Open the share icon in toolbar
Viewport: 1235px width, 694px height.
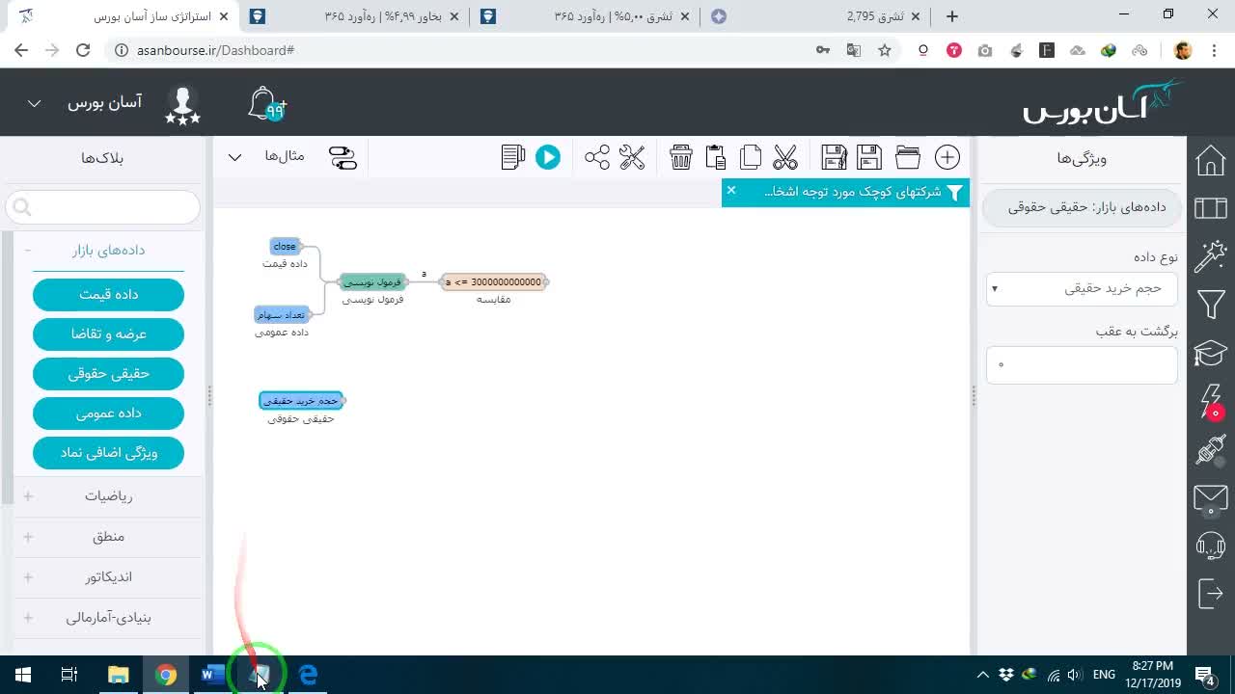(596, 157)
